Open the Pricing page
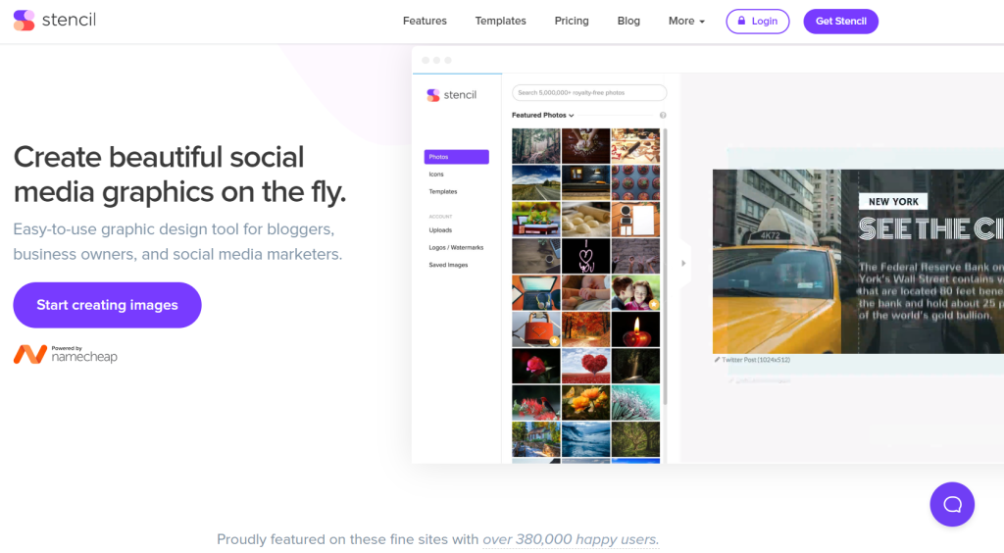 (572, 21)
